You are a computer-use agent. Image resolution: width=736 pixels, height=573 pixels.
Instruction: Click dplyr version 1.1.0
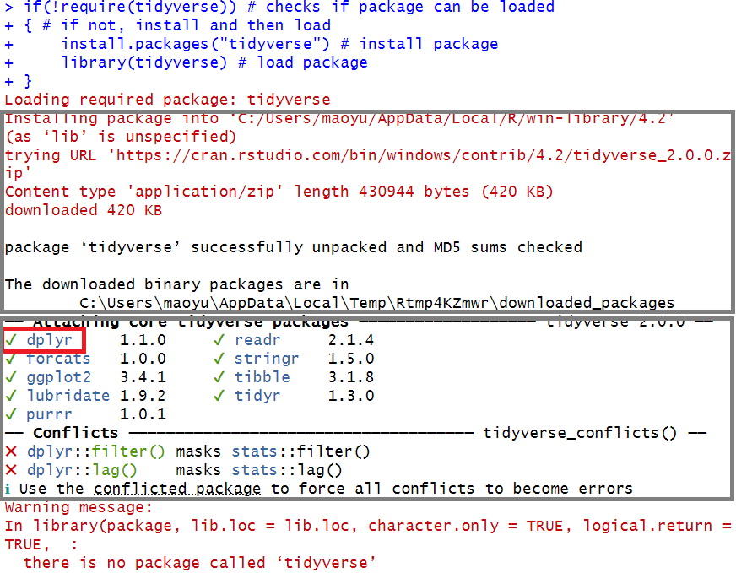click(x=143, y=340)
